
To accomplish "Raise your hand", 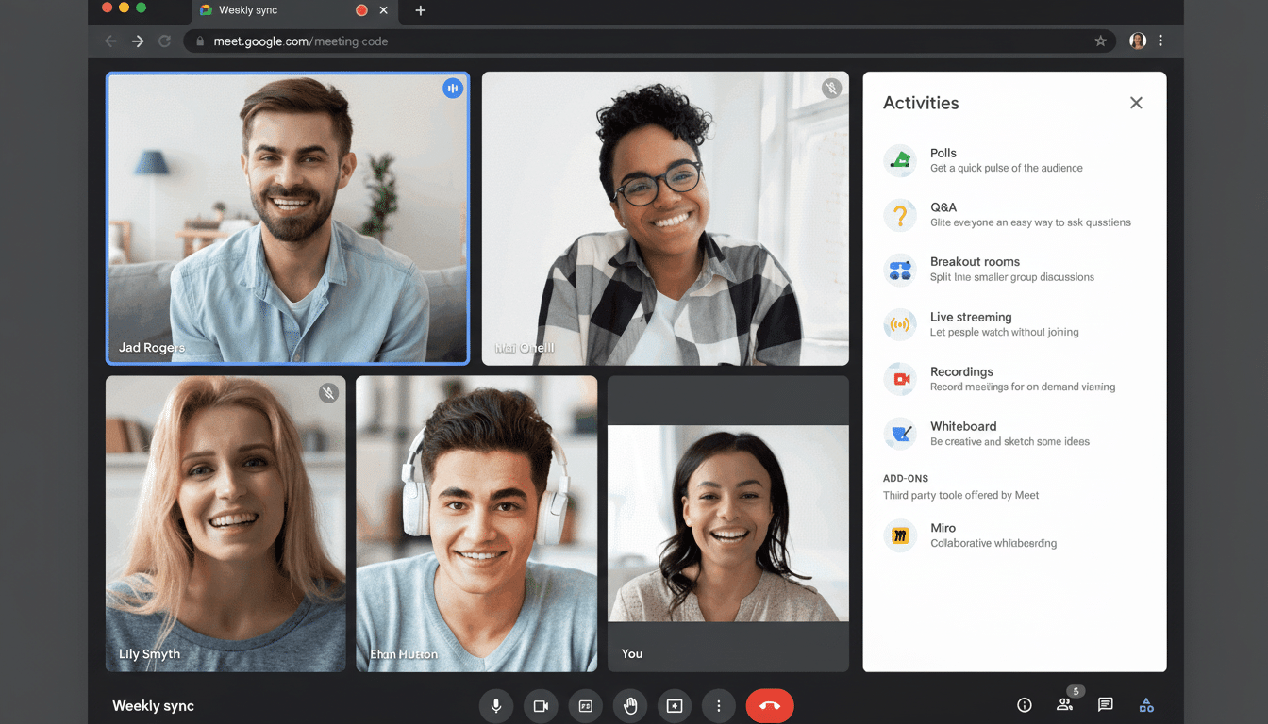I will (629, 705).
